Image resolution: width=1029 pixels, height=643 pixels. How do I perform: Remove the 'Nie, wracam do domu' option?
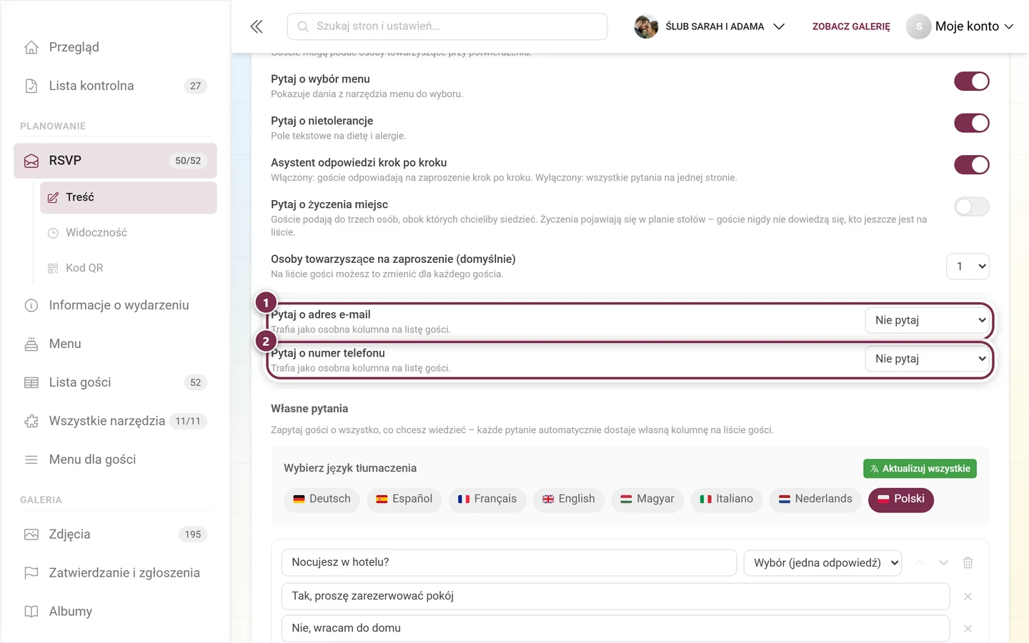pyautogui.click(x=968, y=629)
